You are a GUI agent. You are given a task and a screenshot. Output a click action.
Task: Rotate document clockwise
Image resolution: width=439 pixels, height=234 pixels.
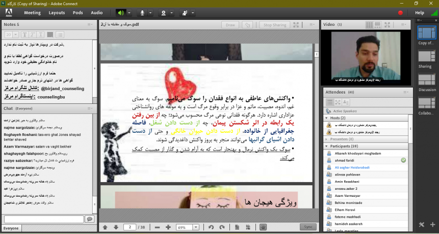[222, 227]
